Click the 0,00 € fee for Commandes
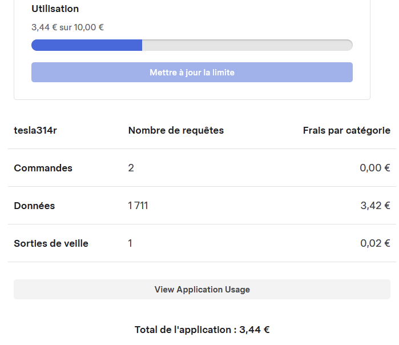399x345 pixels. click(x=375, y=168)
